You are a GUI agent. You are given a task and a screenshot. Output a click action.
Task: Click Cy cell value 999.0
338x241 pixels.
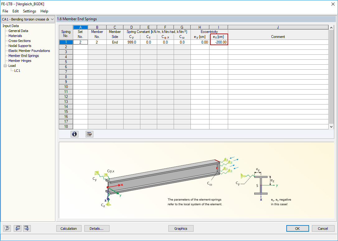132,42
